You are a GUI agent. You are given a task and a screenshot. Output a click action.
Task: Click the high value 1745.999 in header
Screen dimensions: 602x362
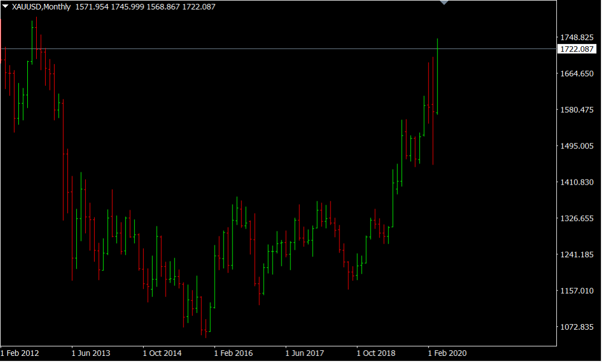(128, 7)
